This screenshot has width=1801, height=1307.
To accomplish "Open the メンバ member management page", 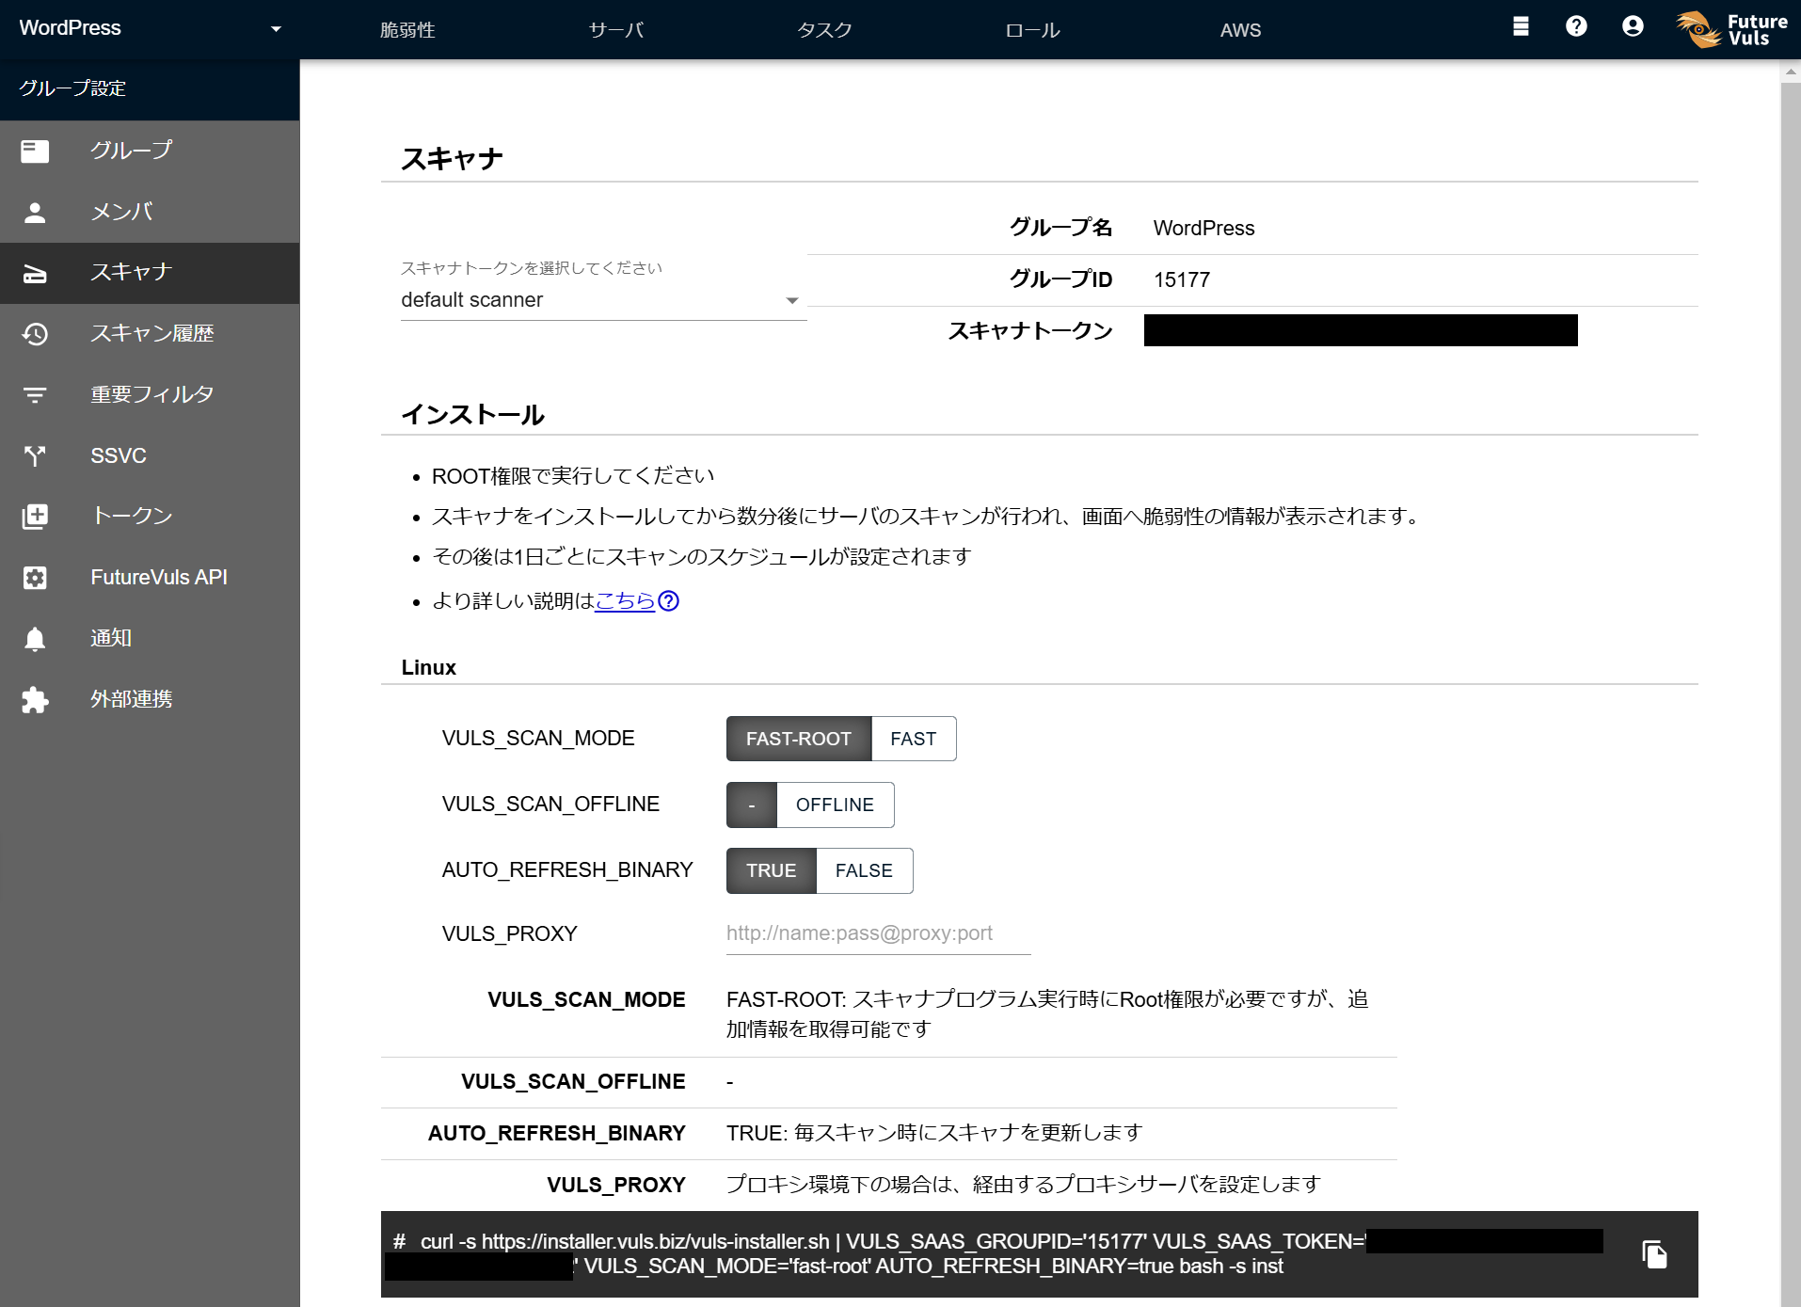I will coord(120,212).
